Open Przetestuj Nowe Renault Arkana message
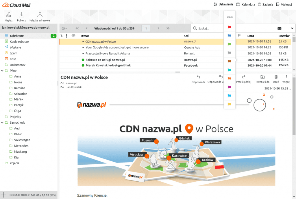This screenshot has height=199, width=296. pyautogui.click(x=108, y=54)
